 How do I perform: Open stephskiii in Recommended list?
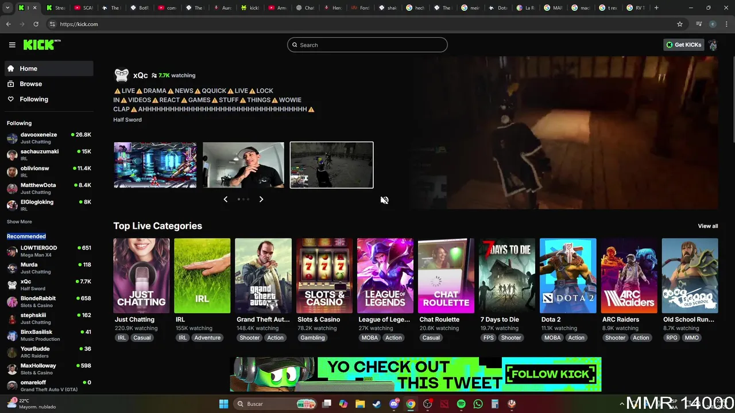[49, 318]
